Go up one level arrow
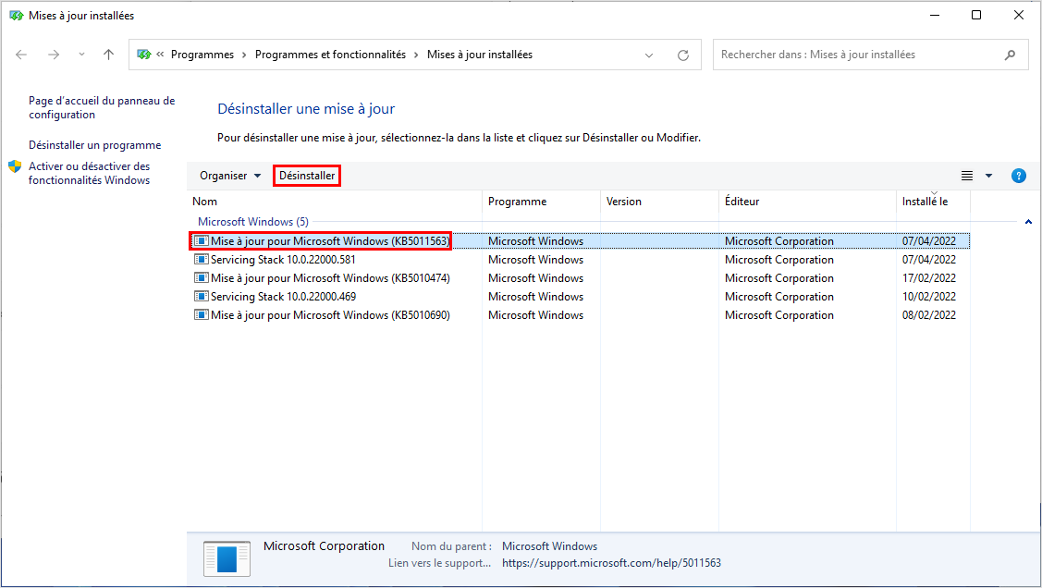 click(x=108, y=55)
